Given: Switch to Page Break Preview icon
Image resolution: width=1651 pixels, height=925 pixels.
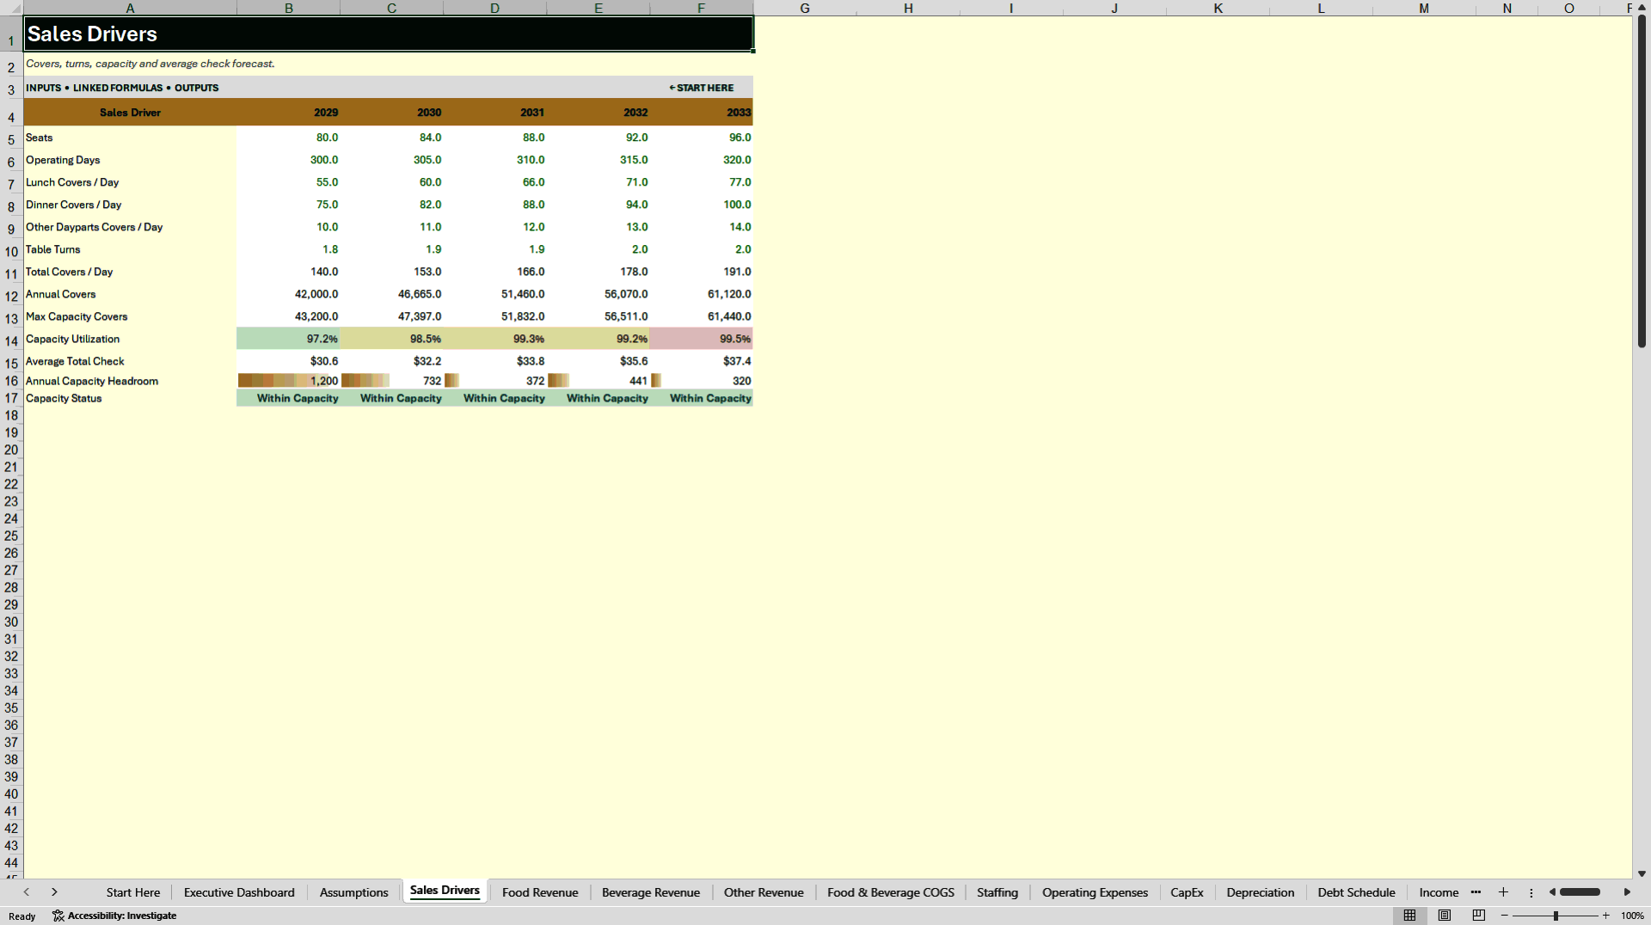Looking at the screenshot, I should (x=1479, y=916).
